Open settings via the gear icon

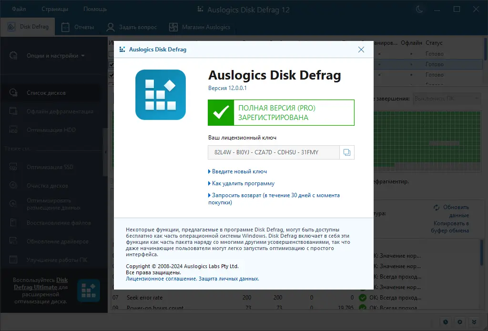pos(459,322)
